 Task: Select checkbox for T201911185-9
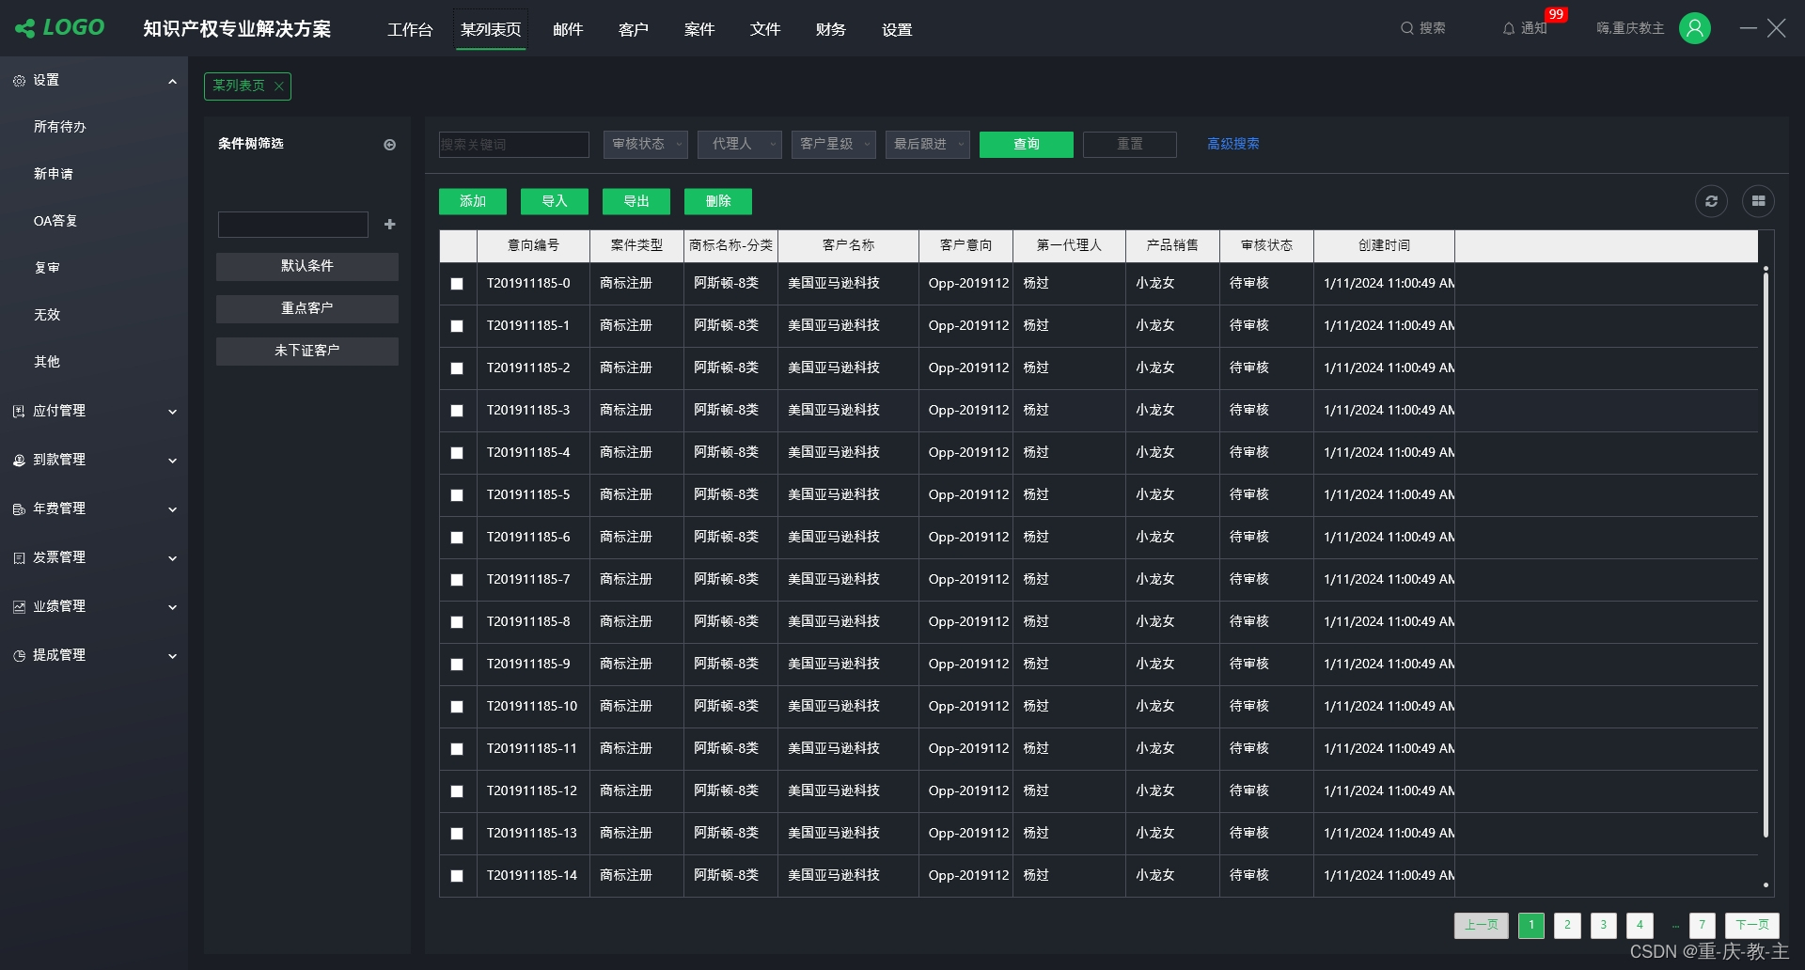point(457,665)
